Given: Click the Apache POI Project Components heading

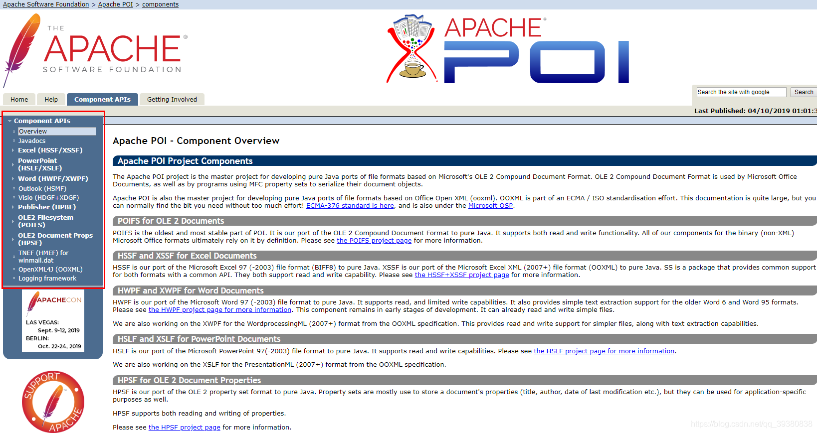Looking at the screenshot, I should (x=185, y=161).
